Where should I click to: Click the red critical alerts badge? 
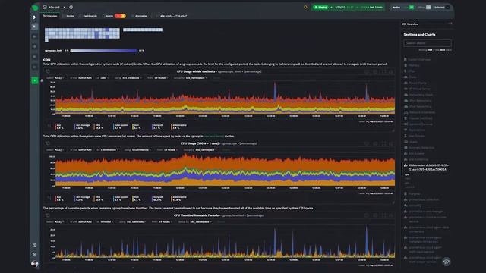tap(118, 16)
